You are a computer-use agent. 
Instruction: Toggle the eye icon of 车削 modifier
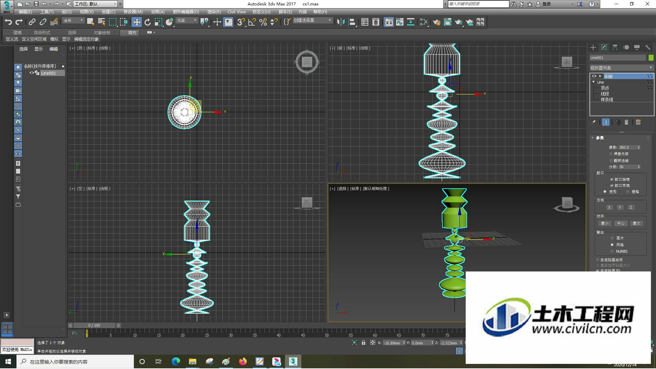594,76
